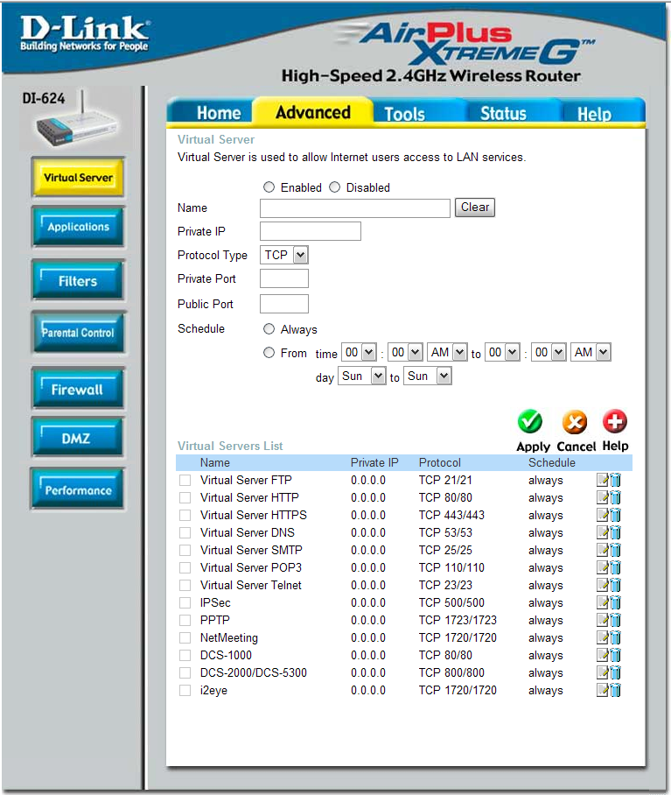This screenshot has height=795, width=671.
Task: Open the end AM/PM dropdown
Action: coord(591,352)
